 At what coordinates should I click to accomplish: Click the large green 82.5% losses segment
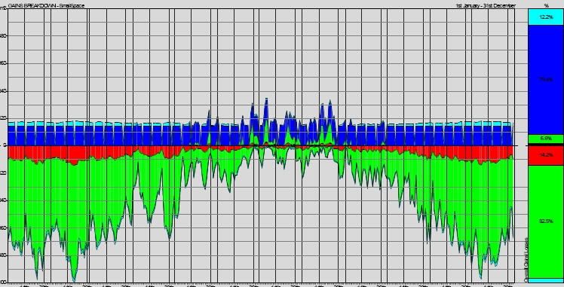[545, 221]
